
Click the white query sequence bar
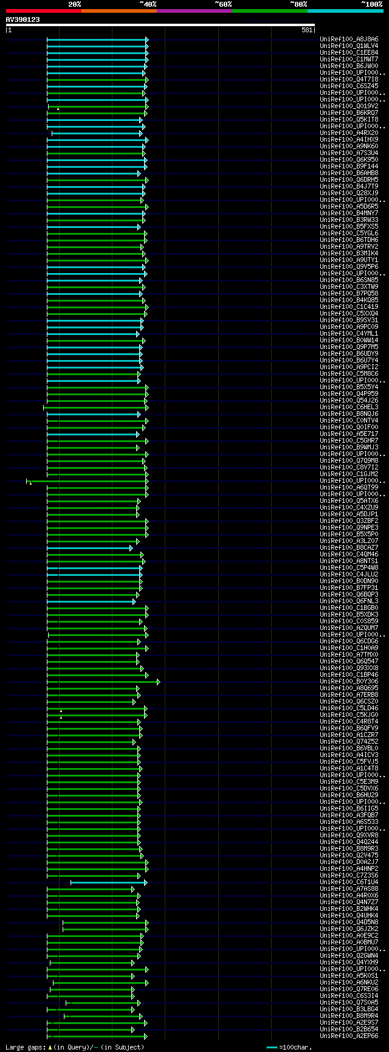(x=160, y=25)
